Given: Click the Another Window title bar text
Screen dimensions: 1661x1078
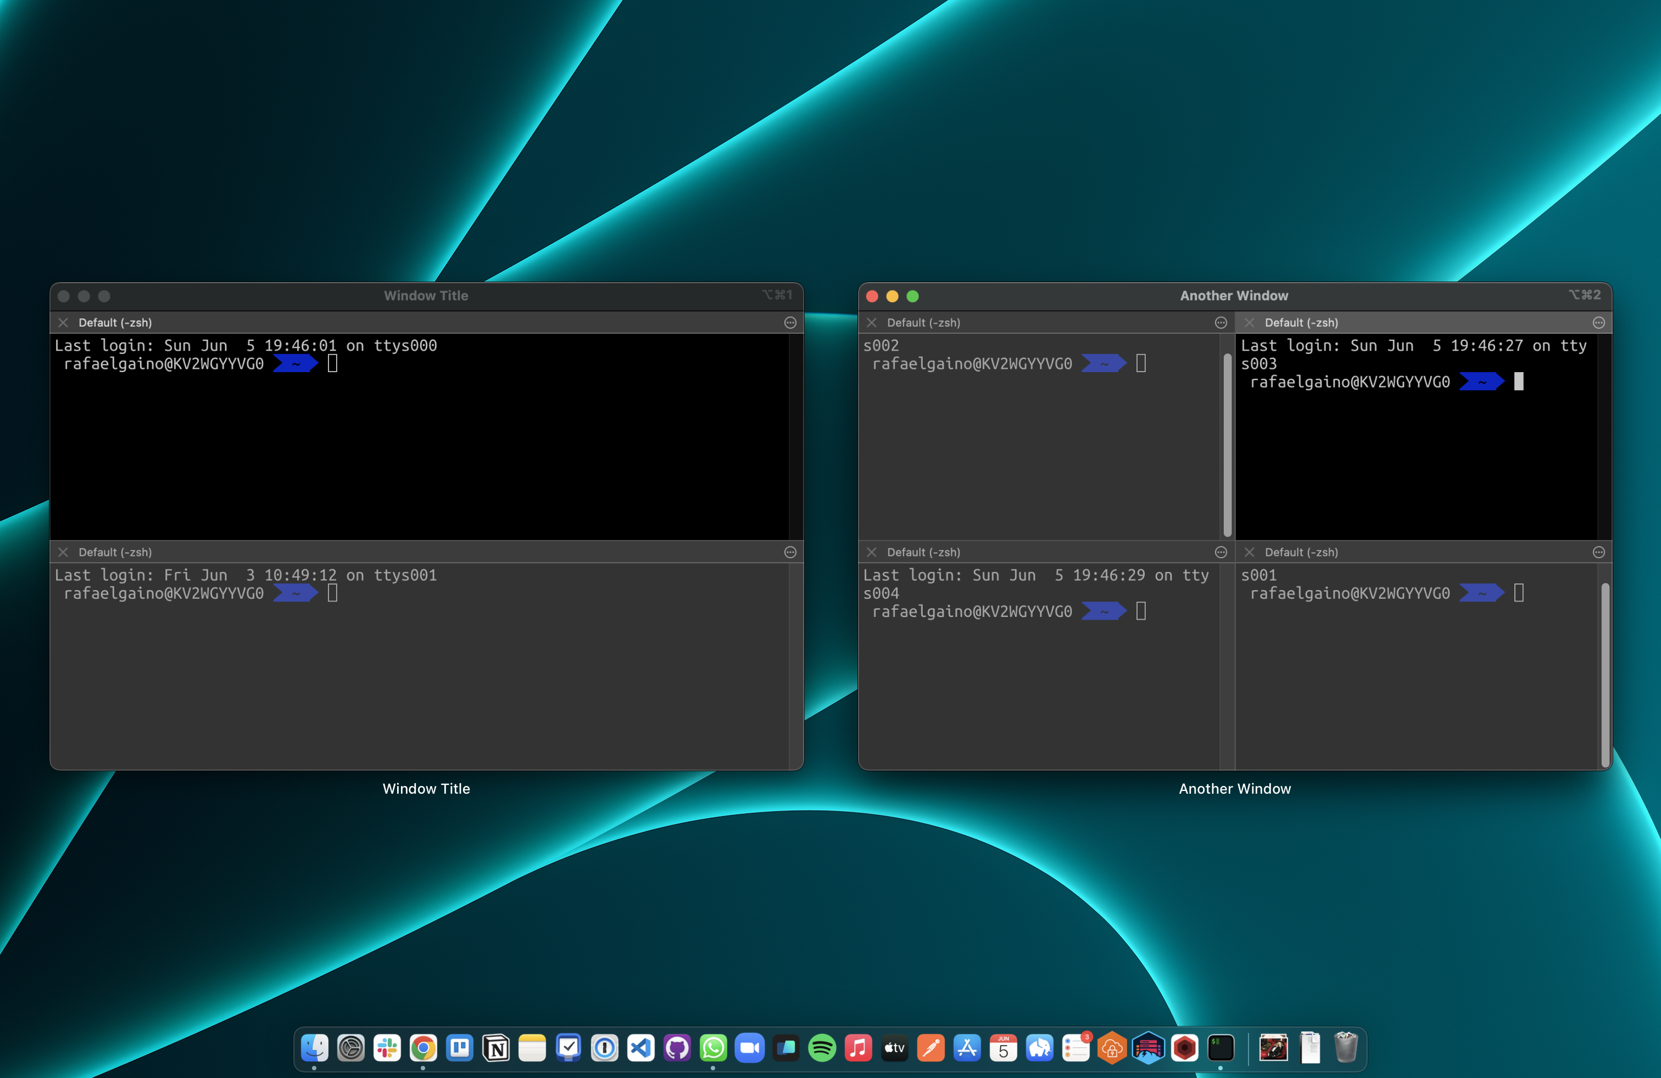Looking at the screenshot, I should [1234, 296].
